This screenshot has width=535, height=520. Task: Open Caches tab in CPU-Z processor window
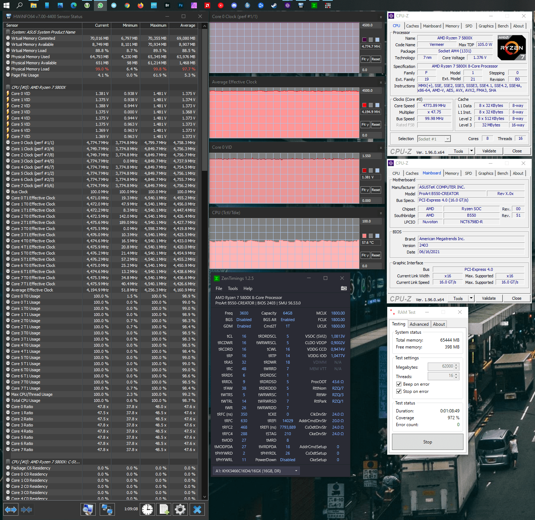point(412,26)
